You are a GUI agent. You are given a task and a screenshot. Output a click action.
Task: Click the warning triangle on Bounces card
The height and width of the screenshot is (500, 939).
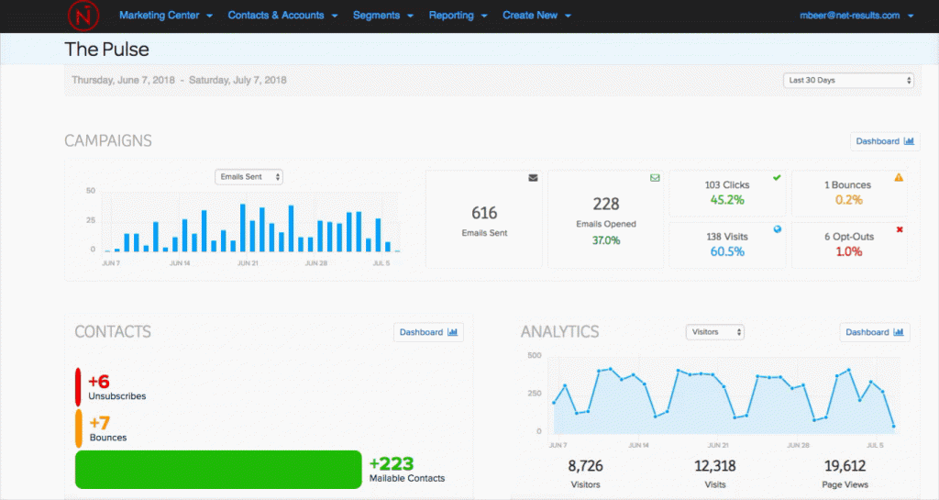click(x=899, y=177)
